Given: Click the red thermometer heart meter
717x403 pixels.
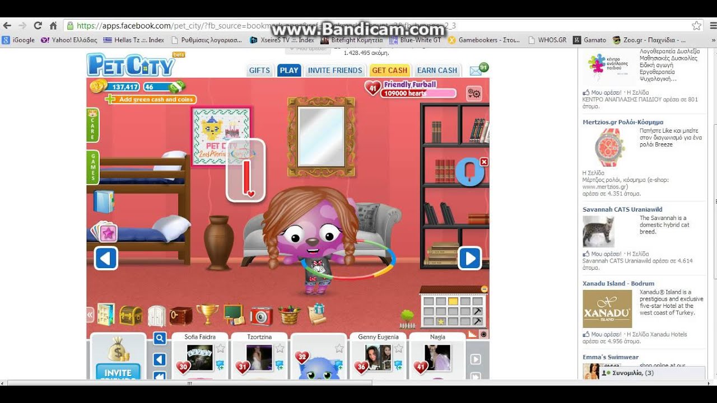Looking at the screenshot, I should 245,170.
